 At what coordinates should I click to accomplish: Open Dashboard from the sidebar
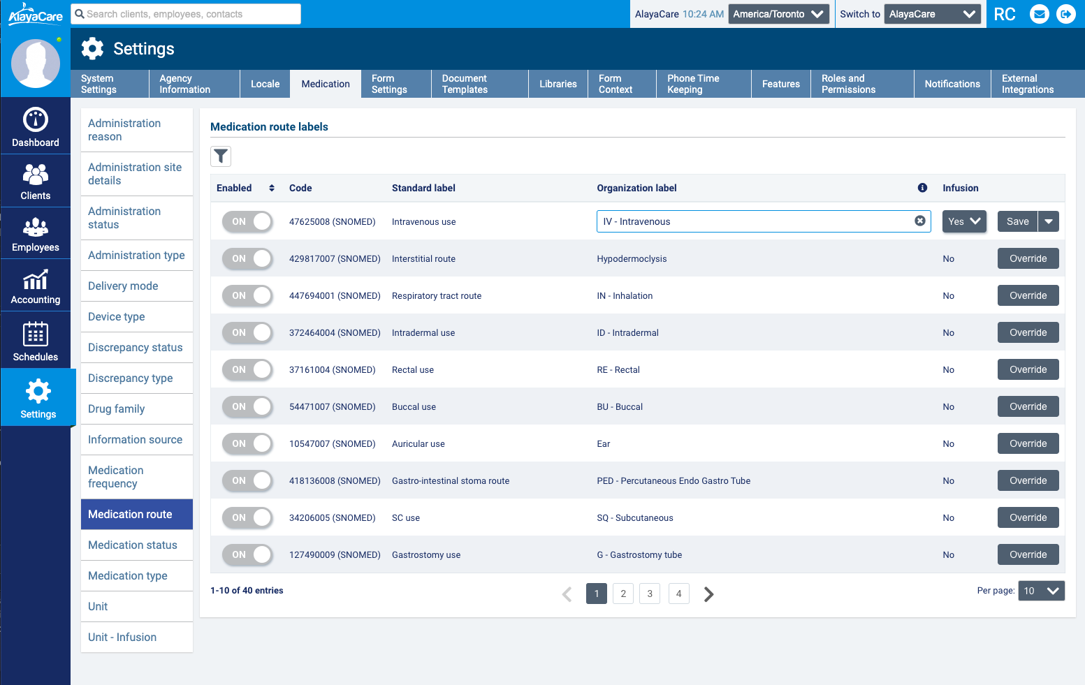(x=36, y=127)
